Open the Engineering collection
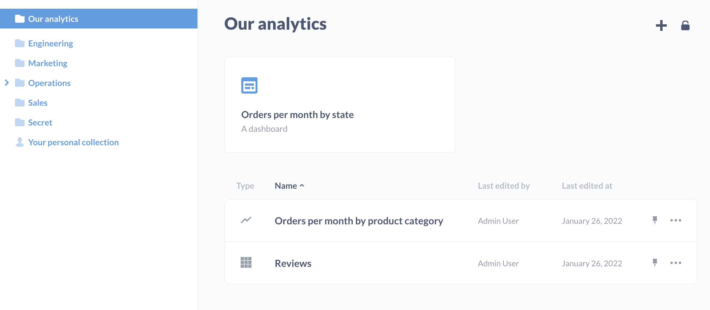This screenshot has width=710, height=310. tap(50, 43)
